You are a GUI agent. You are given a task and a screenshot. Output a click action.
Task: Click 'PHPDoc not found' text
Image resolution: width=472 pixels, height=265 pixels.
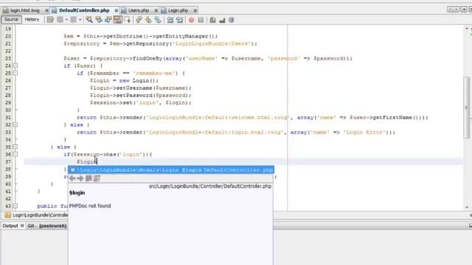[90, 206]
